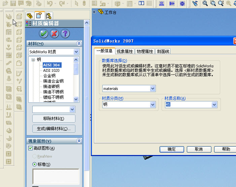Click the Select arrow cursor tool
The height and width of the screenshot is (187, 236).
point(76,3)
